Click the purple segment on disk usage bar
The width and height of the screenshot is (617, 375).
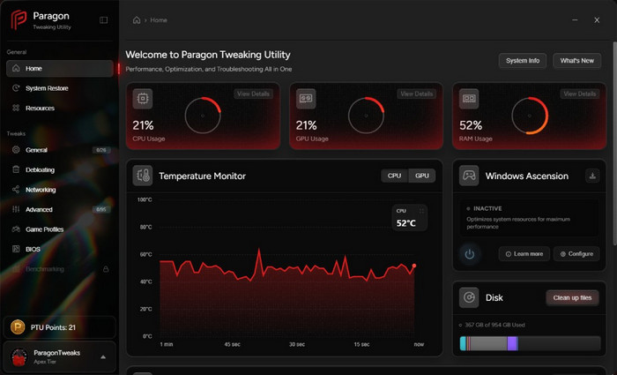click(x=512, y=343)
